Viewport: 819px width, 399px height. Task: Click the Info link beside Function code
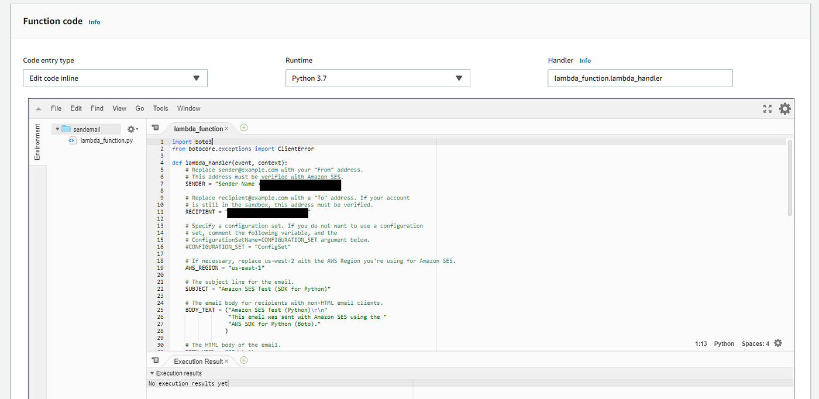94,22
